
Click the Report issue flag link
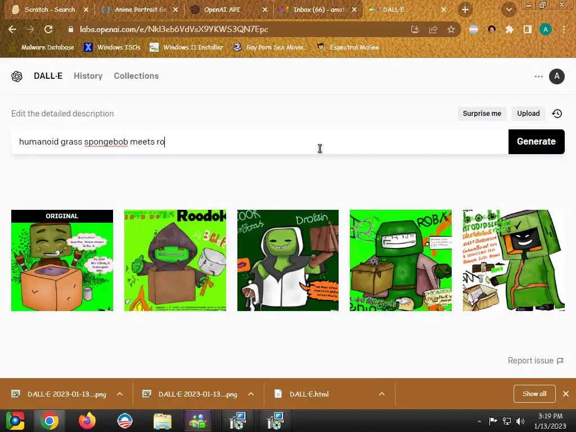click(535, 361)
